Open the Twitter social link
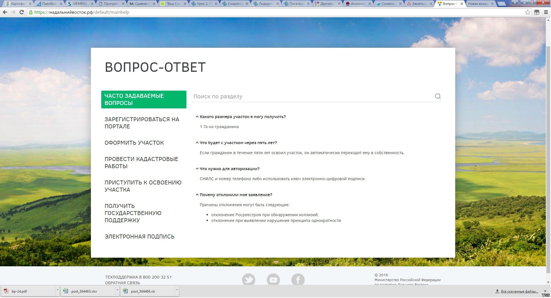The image size is (551, 298). coord(249,280)
